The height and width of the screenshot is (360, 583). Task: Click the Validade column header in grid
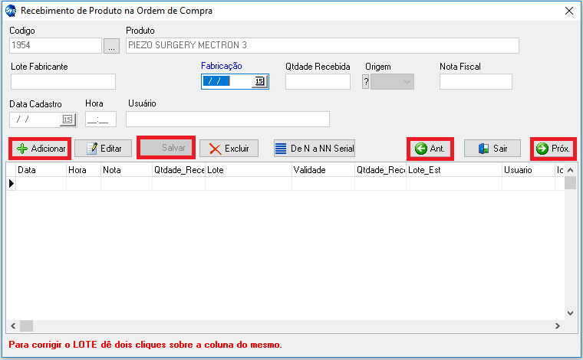click(322, 170)
